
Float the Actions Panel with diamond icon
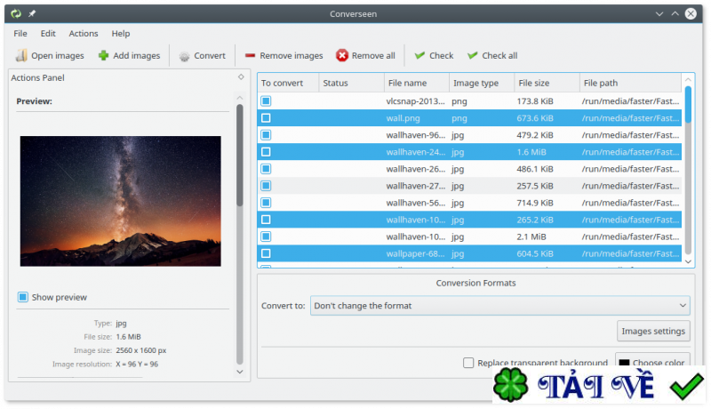coord(241,77)
